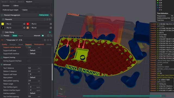Screen dimensions: 174x98
Task: Click brown filament 4 color swatch
Action: click(28, 28)
